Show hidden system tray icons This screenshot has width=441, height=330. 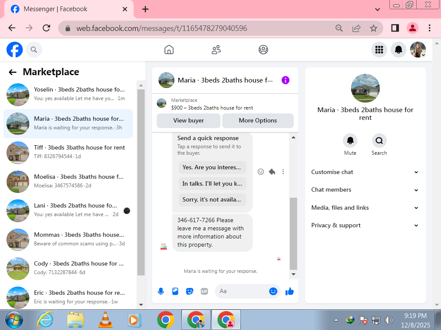click(x=336, y=320)
